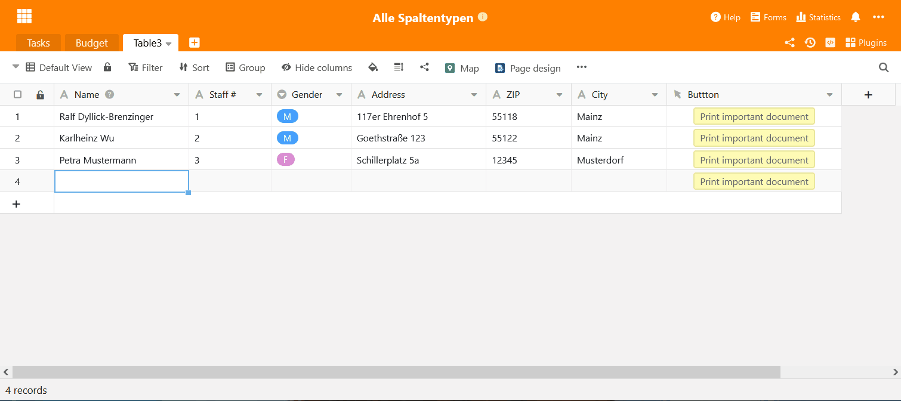Click the script API icon beside Plugins

tap(829, 42)
